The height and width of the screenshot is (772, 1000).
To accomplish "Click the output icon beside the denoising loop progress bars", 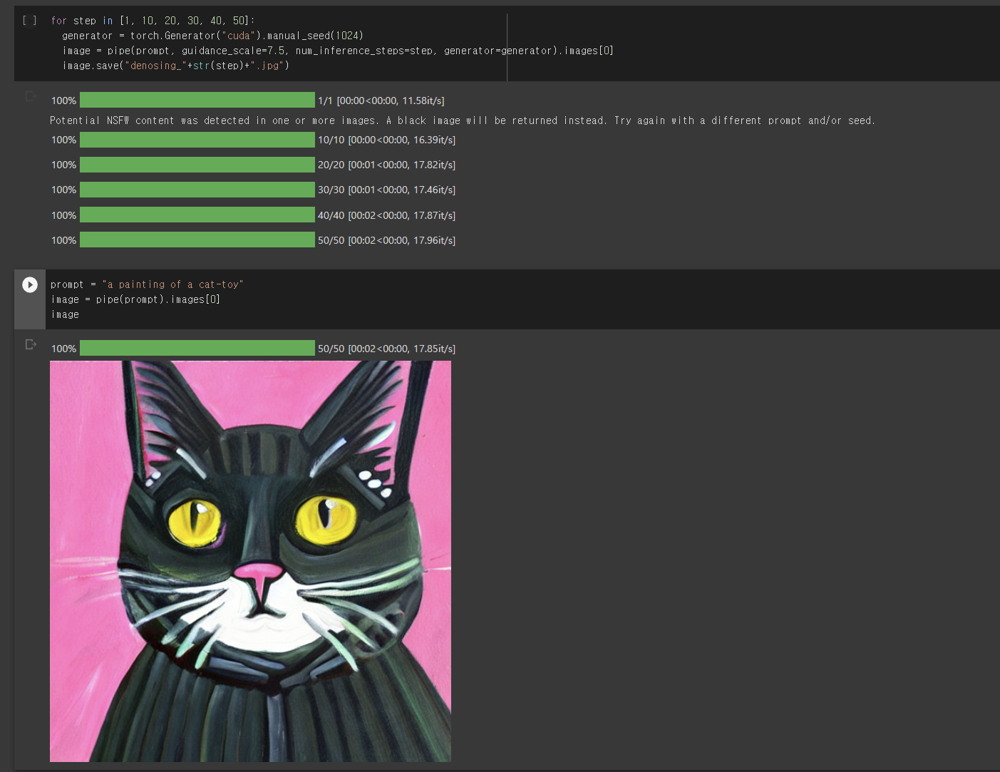I will point(31,96).
